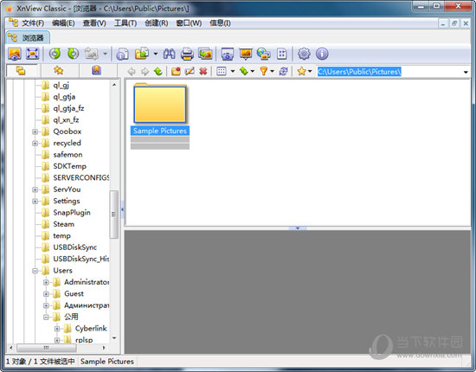Click the blue About info icon
Viewport: 476px width, 372px height.
[322, 54]
